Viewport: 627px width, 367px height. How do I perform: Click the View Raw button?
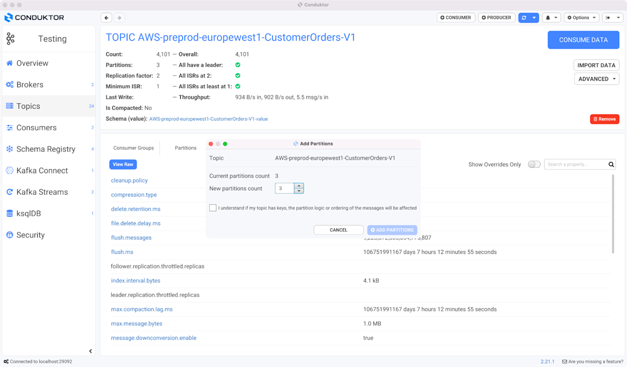pos(123,164)
